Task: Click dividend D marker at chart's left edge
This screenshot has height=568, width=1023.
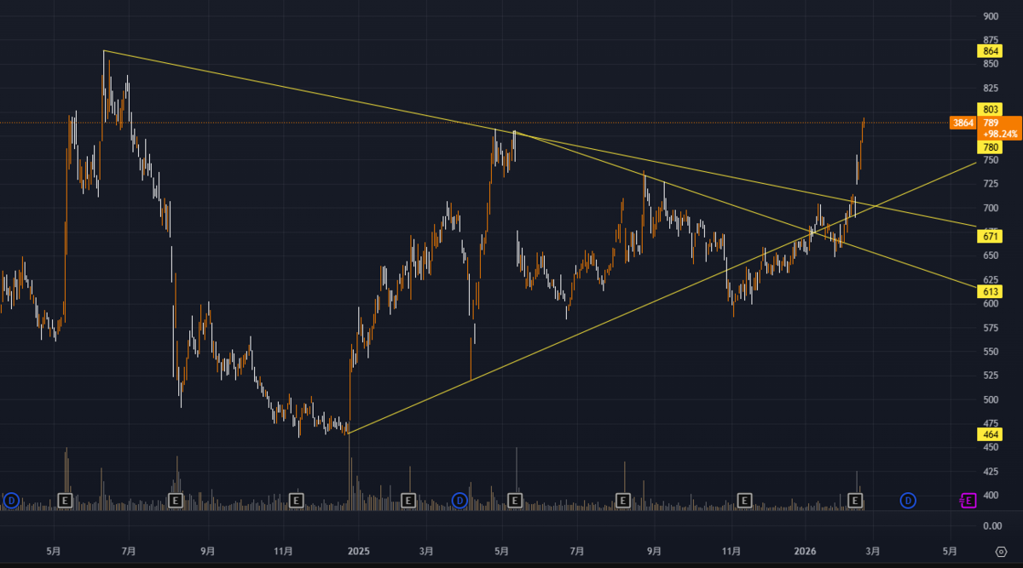Action: (11, 500)
